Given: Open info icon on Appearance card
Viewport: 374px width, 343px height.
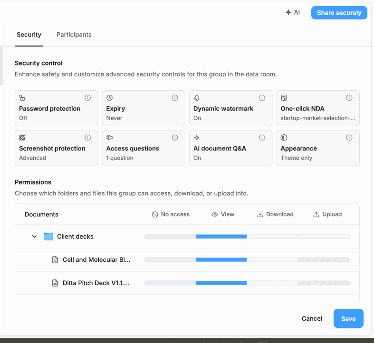Looking at the screenshot, I should click(349, 138).
